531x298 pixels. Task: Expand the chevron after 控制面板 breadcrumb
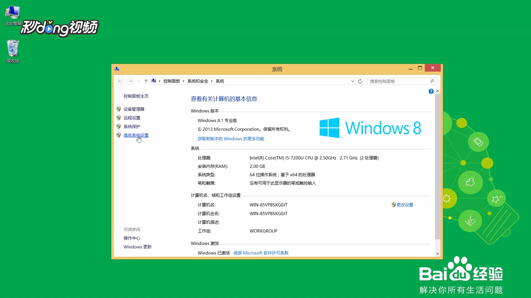tap(184, 81)
